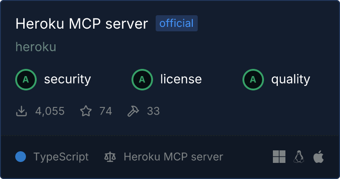Click the 4,055 download count
The image size is (340, 179).
(x=50, y=111)
